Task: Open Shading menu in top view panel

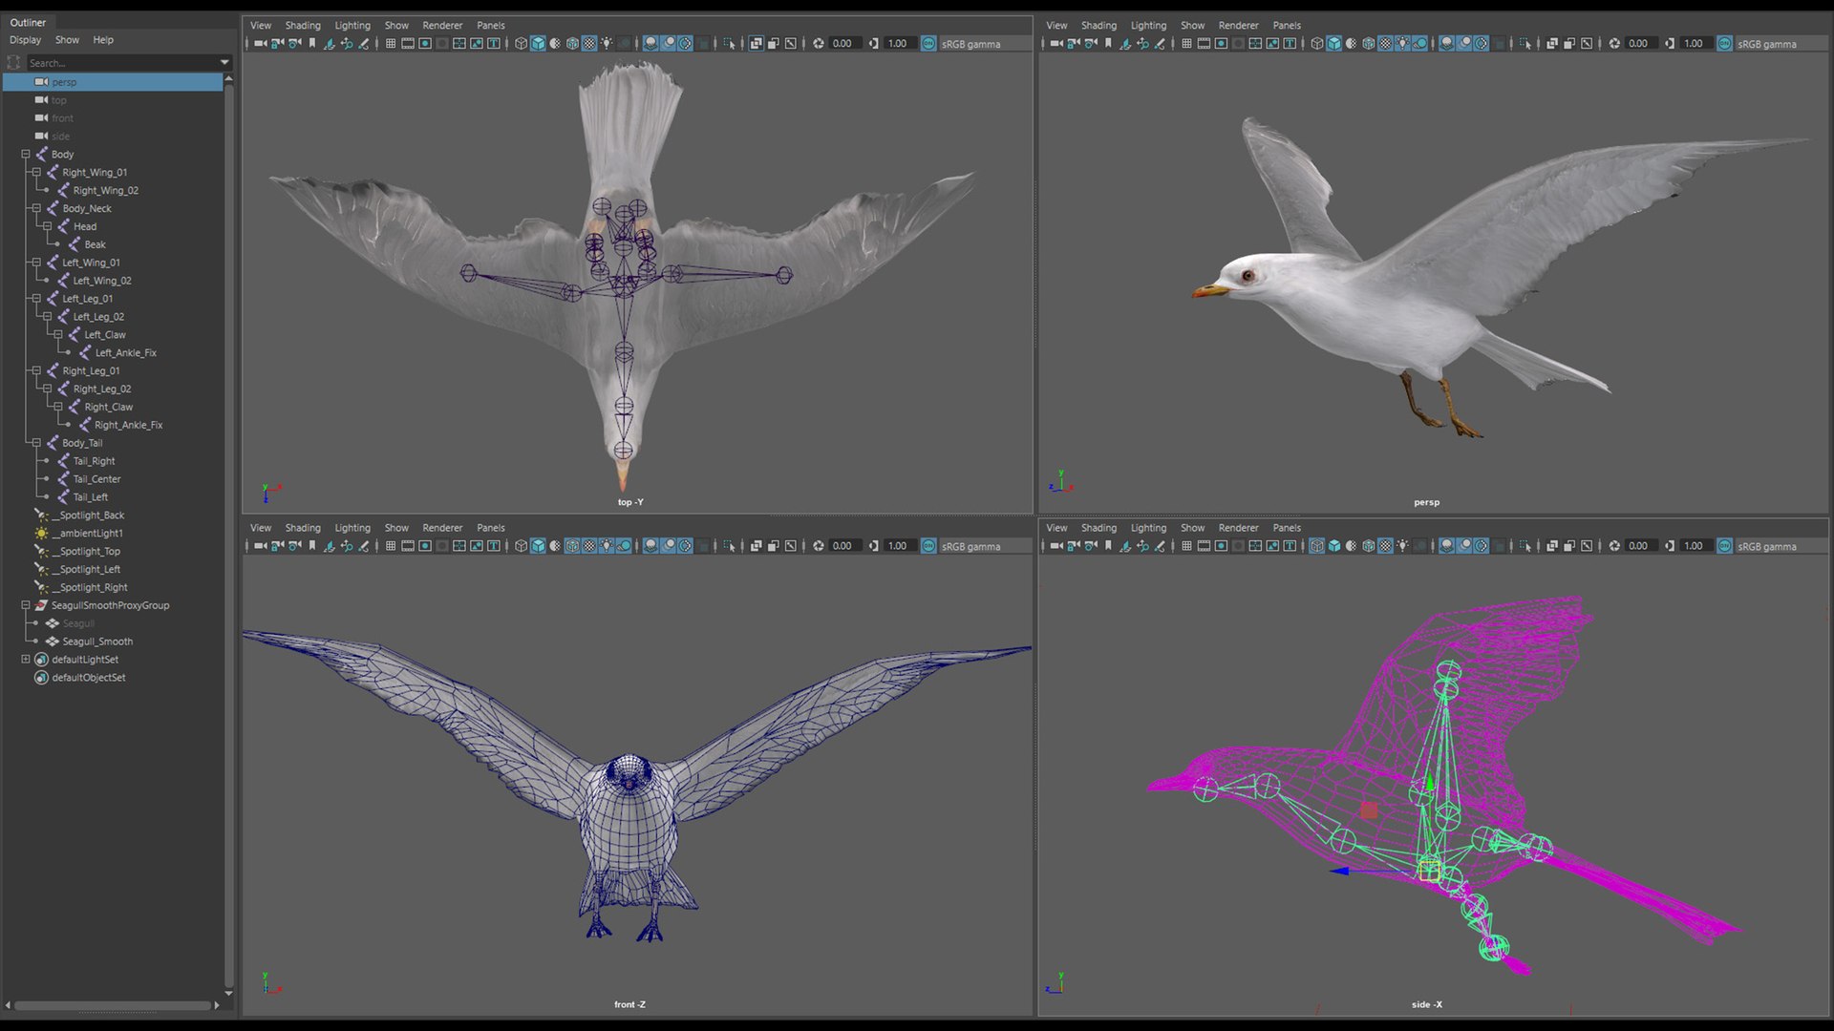Action: tap(303, 25)
